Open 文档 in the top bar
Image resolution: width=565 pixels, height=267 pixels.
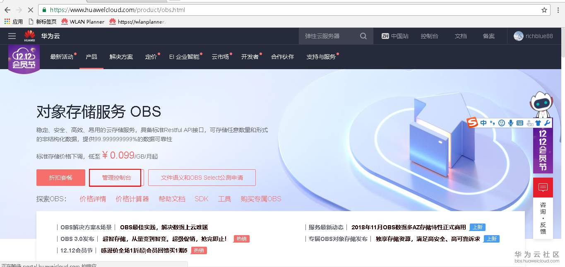pyautogui.click(x=461, y=36)
